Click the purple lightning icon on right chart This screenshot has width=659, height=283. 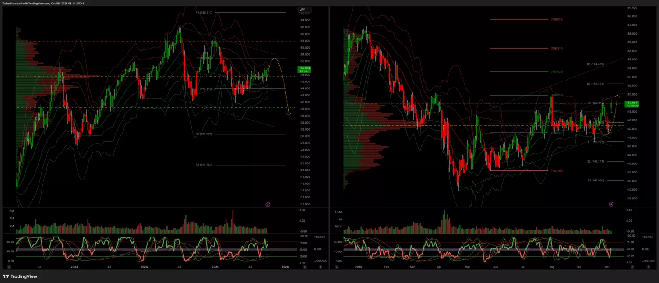coord(611,204)
